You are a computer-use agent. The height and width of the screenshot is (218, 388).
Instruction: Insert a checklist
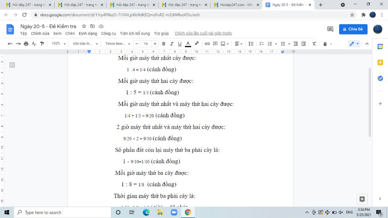(x=261, y=44)
